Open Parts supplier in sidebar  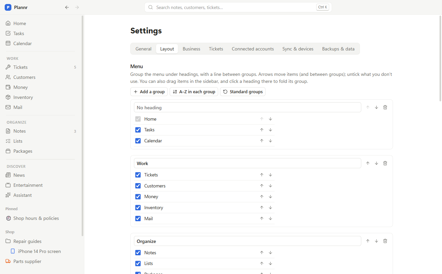41,261
